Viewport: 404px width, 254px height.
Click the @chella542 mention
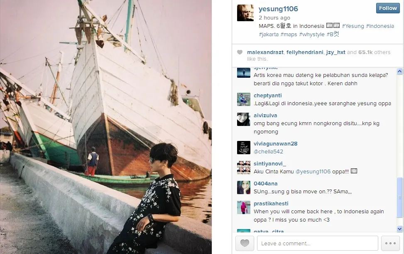tap(268, 152)
